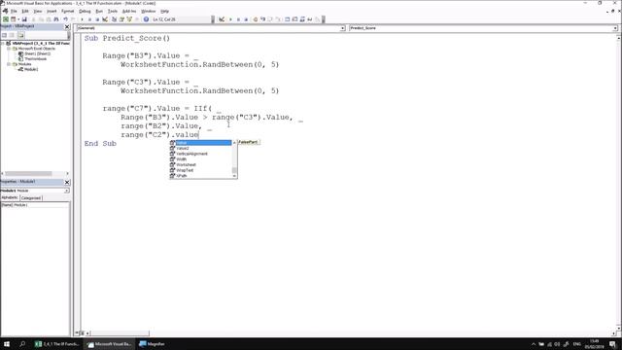Screen dimensions: 622x350
Task: Open the Tools menu
Action: [x=113, y=11]
